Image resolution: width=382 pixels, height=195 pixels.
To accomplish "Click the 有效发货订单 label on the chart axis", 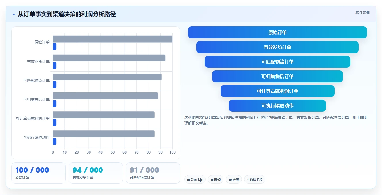I will click(x=38, y=61).
